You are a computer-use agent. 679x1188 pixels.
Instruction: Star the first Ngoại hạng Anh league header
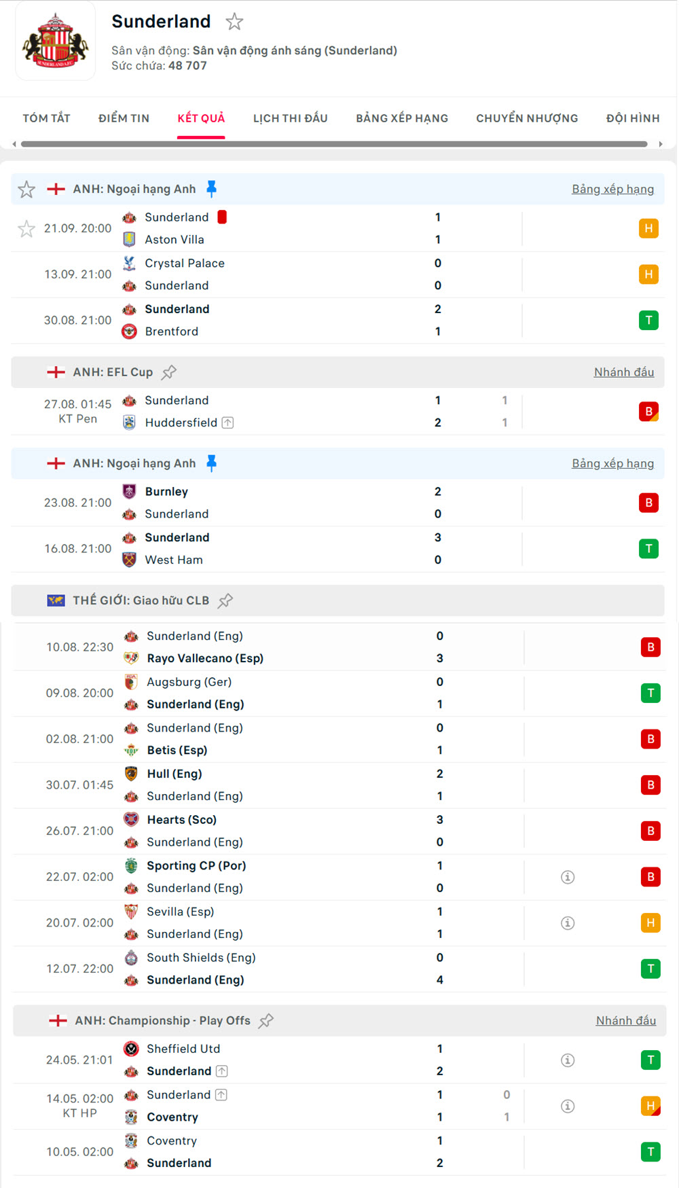(26, 190)
